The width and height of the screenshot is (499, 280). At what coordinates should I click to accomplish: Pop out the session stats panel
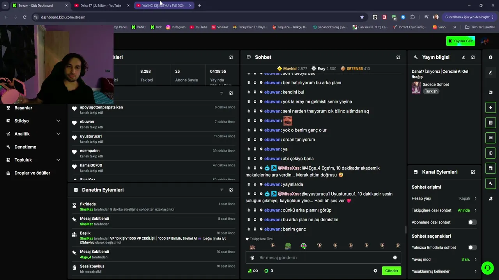point(231,57)
